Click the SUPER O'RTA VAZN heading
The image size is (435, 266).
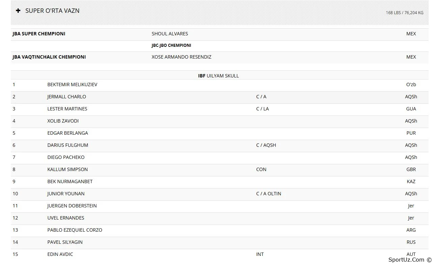(x=53, y=11)
